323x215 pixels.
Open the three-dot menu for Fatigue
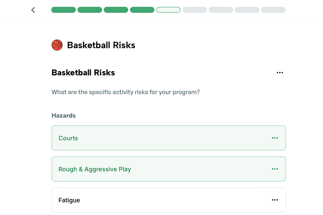pos(275,200)
